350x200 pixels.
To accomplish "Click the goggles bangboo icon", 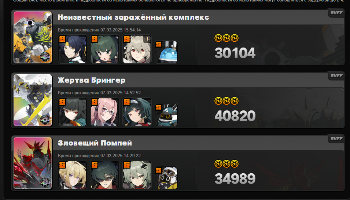I will click(x=166, y=177).
